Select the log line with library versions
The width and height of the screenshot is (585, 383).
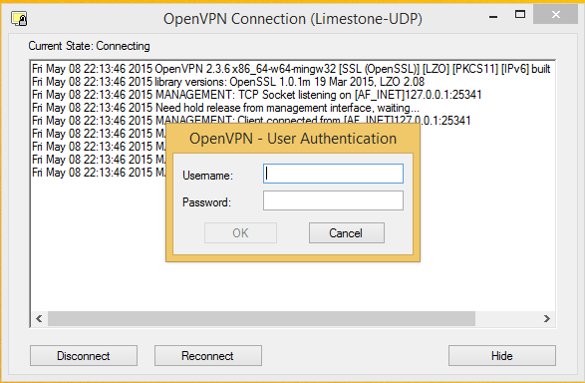click(x=228, y=82)
